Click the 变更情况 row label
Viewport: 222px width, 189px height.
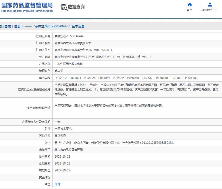[x=45, y=177]
